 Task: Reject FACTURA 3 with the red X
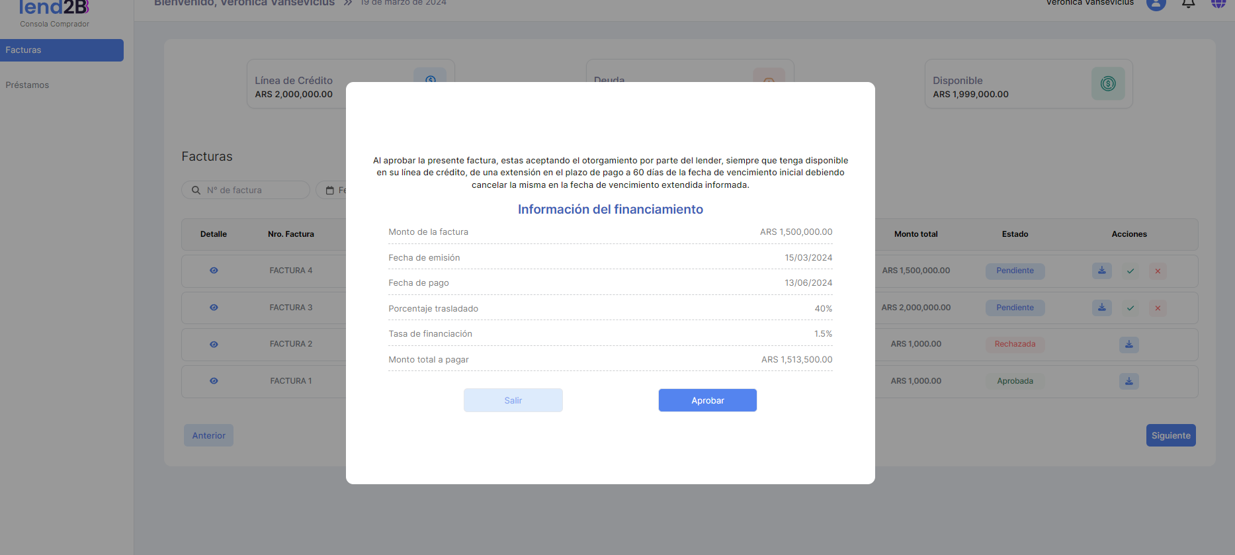coord(1158,308)
